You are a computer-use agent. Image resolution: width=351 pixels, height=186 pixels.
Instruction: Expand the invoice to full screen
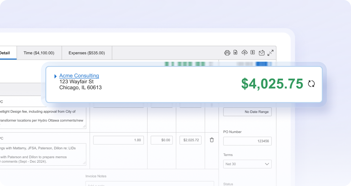[x=270, y=53]
